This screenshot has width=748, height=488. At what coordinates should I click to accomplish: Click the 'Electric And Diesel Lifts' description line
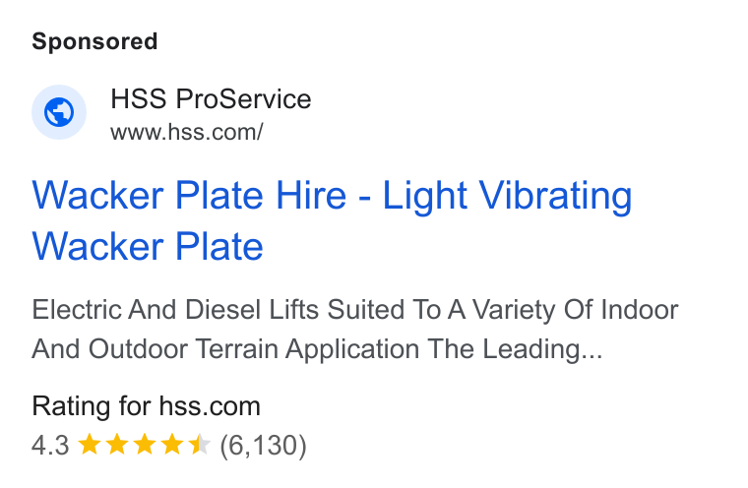[x=355, y=310]
